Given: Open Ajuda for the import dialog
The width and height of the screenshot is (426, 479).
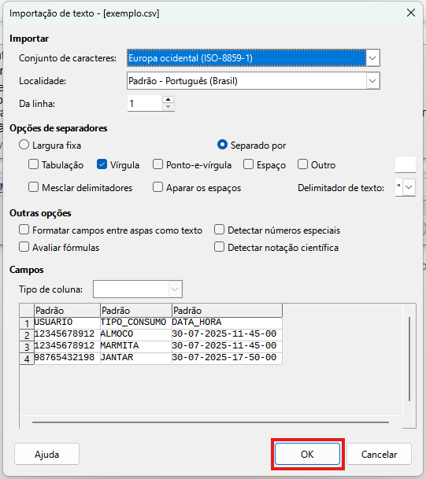Looking at the screenshot, I should 46,454.
